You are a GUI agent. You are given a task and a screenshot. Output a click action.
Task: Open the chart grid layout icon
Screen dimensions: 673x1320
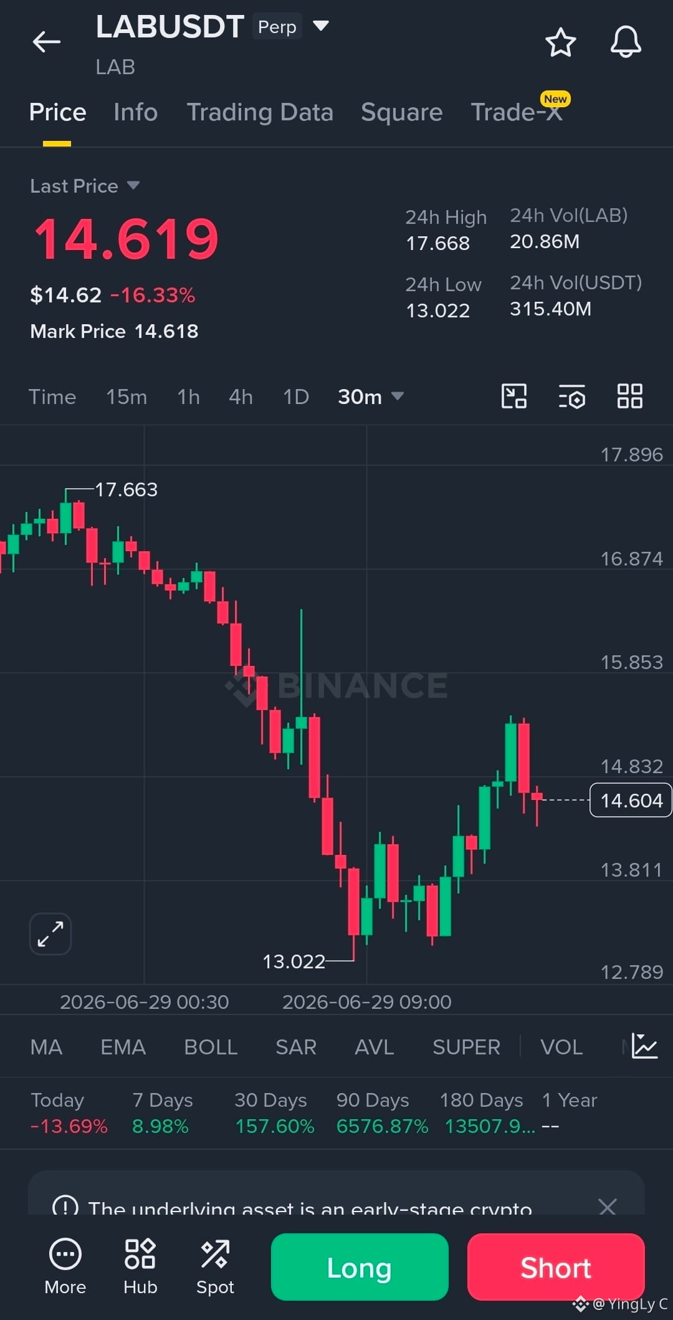[x=629, y=396]
